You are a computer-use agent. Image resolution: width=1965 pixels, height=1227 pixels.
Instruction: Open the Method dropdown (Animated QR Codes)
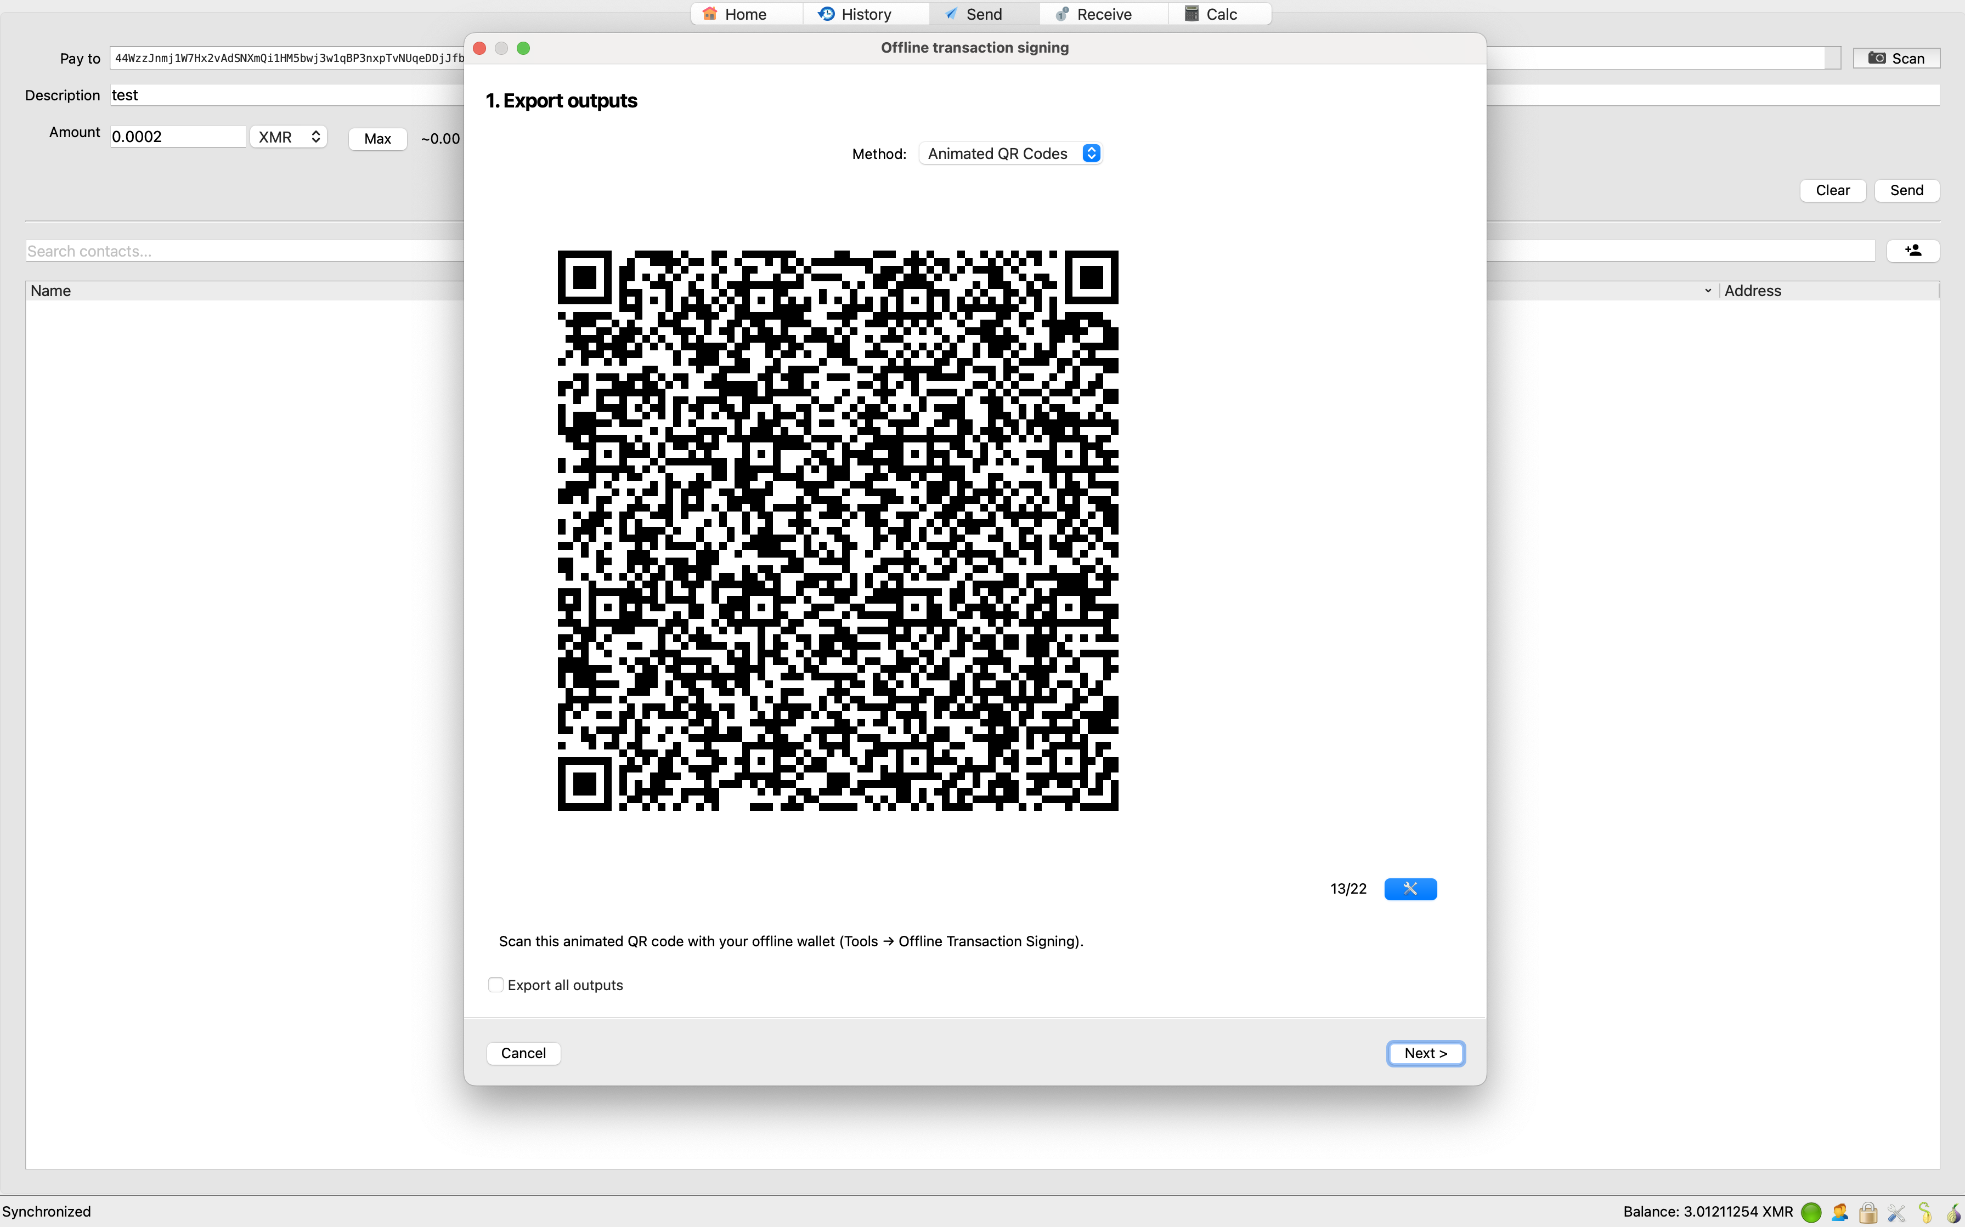(1010, 154)
